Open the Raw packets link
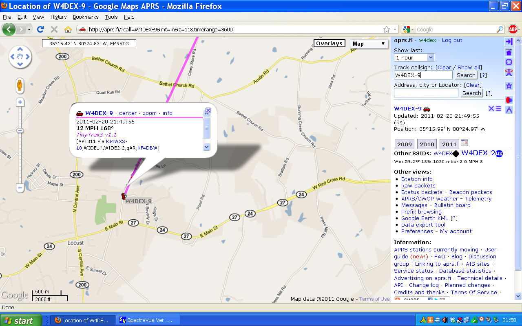522x326 pixels. point(418,185)
